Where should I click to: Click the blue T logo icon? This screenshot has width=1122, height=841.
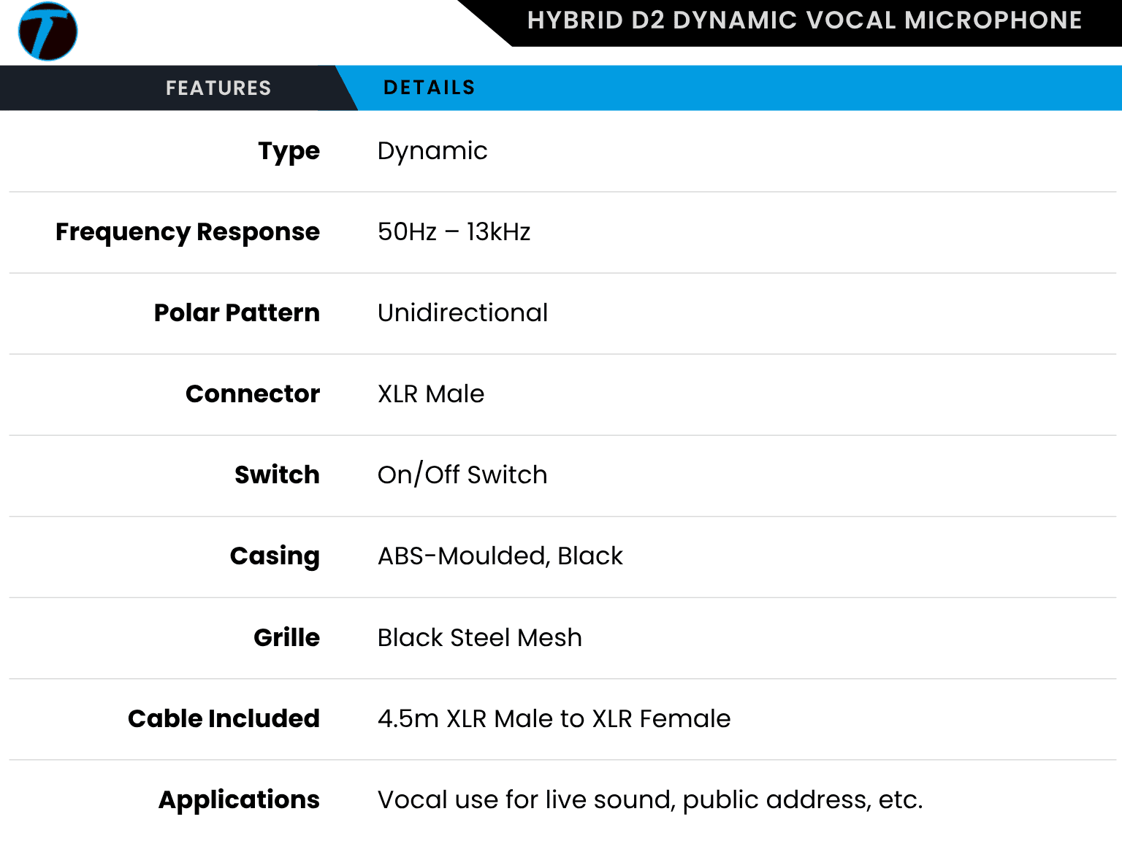point(47,31)
